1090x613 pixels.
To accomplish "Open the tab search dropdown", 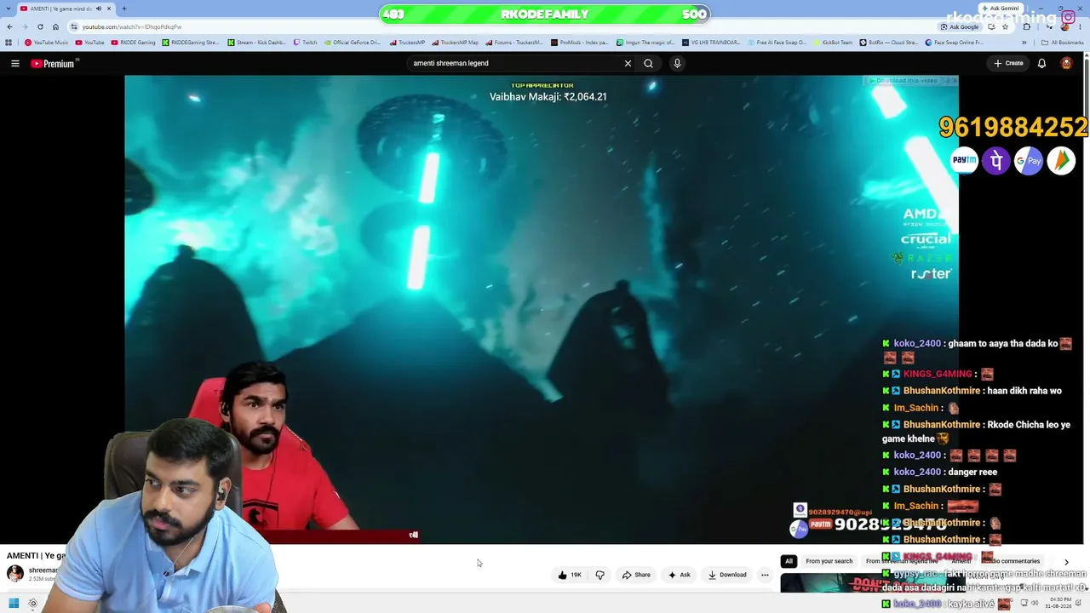I will [x=9, y=9].
